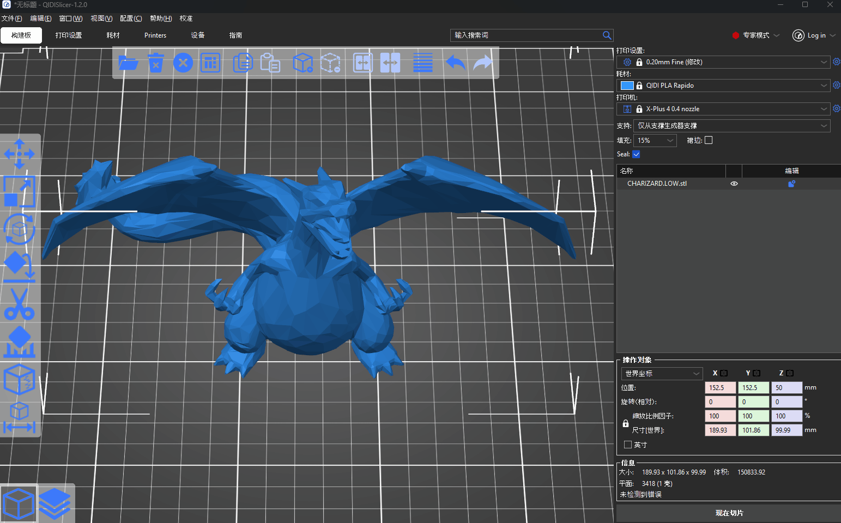Image resolution: width=841 pixels, height=523 pixels.
Task: Open the 专家模式 mode dropdown
Action: pyautogui.click(x=756, y=35)
